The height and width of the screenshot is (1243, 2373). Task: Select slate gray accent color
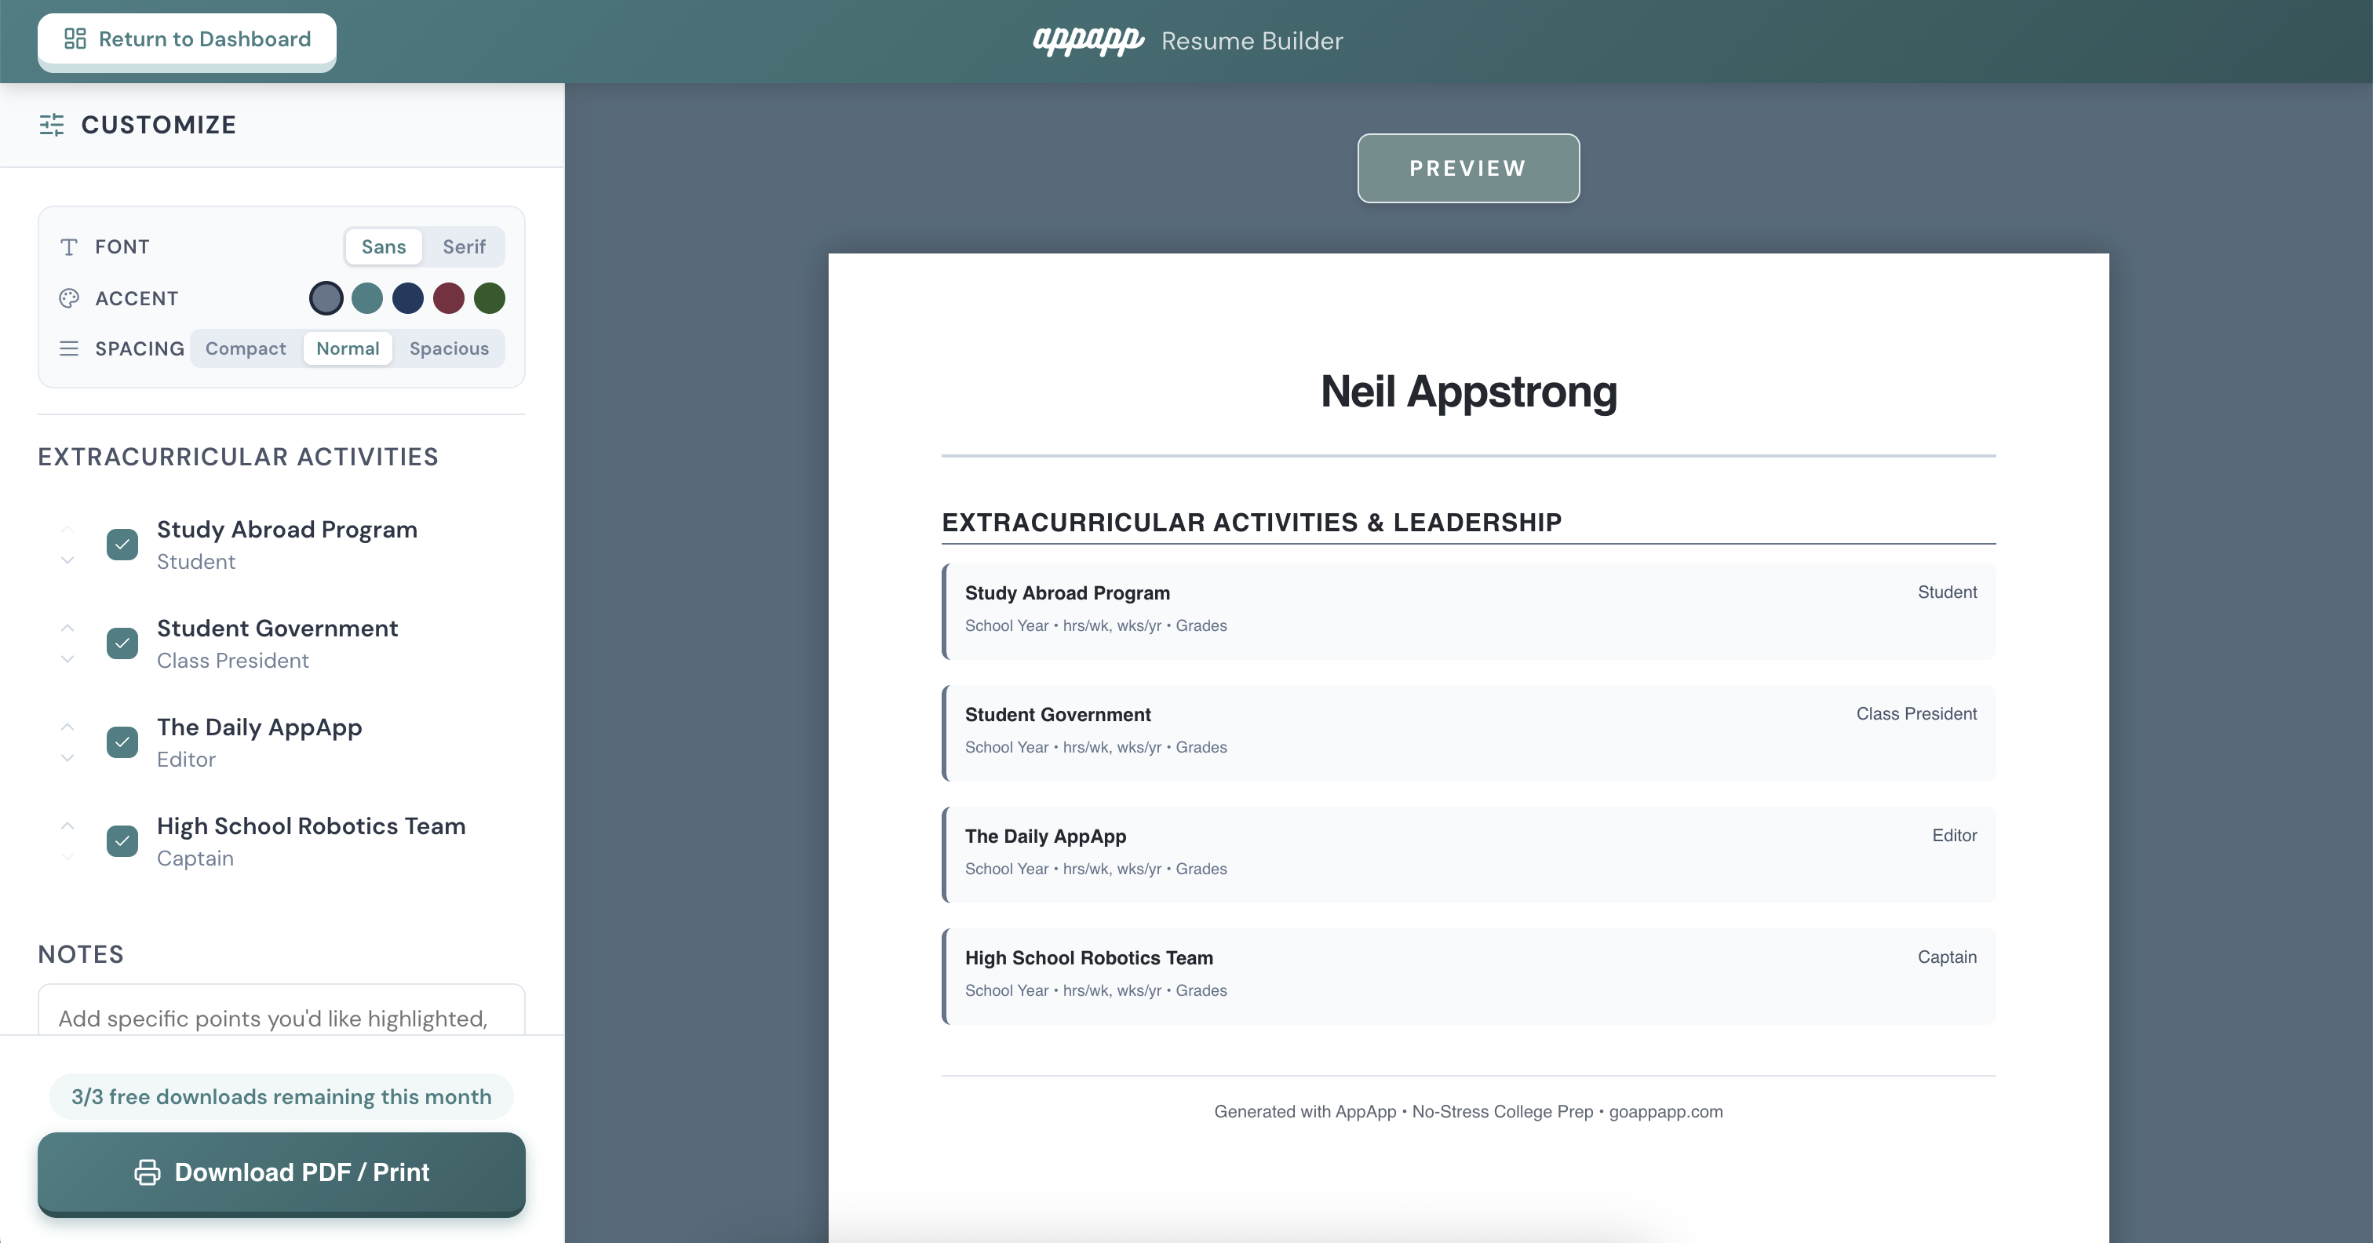[x=326, y=298]
